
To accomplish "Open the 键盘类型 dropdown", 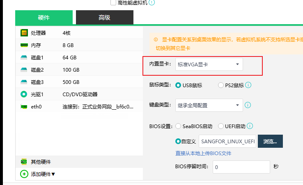I will (x=209, y=105).
